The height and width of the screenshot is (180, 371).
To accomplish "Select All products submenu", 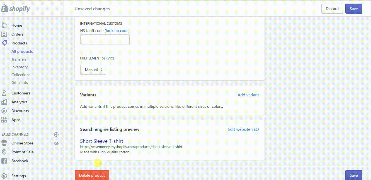I will (x=22, y=51).
